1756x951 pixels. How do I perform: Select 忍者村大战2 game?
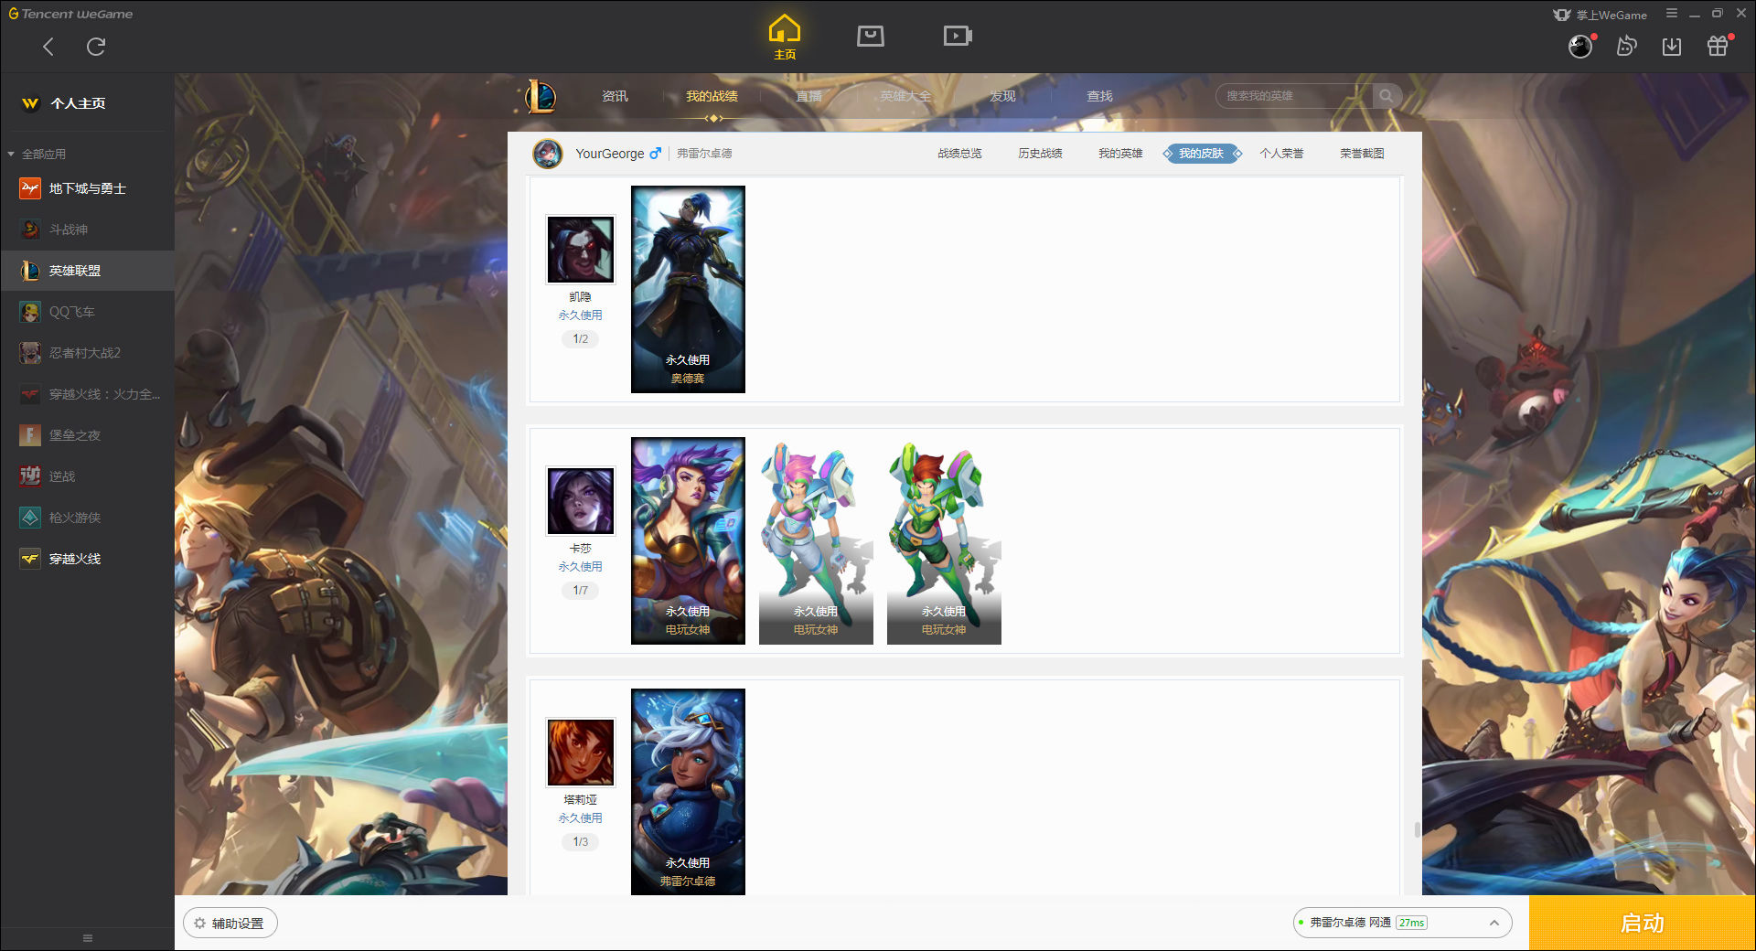click(87, 353)
